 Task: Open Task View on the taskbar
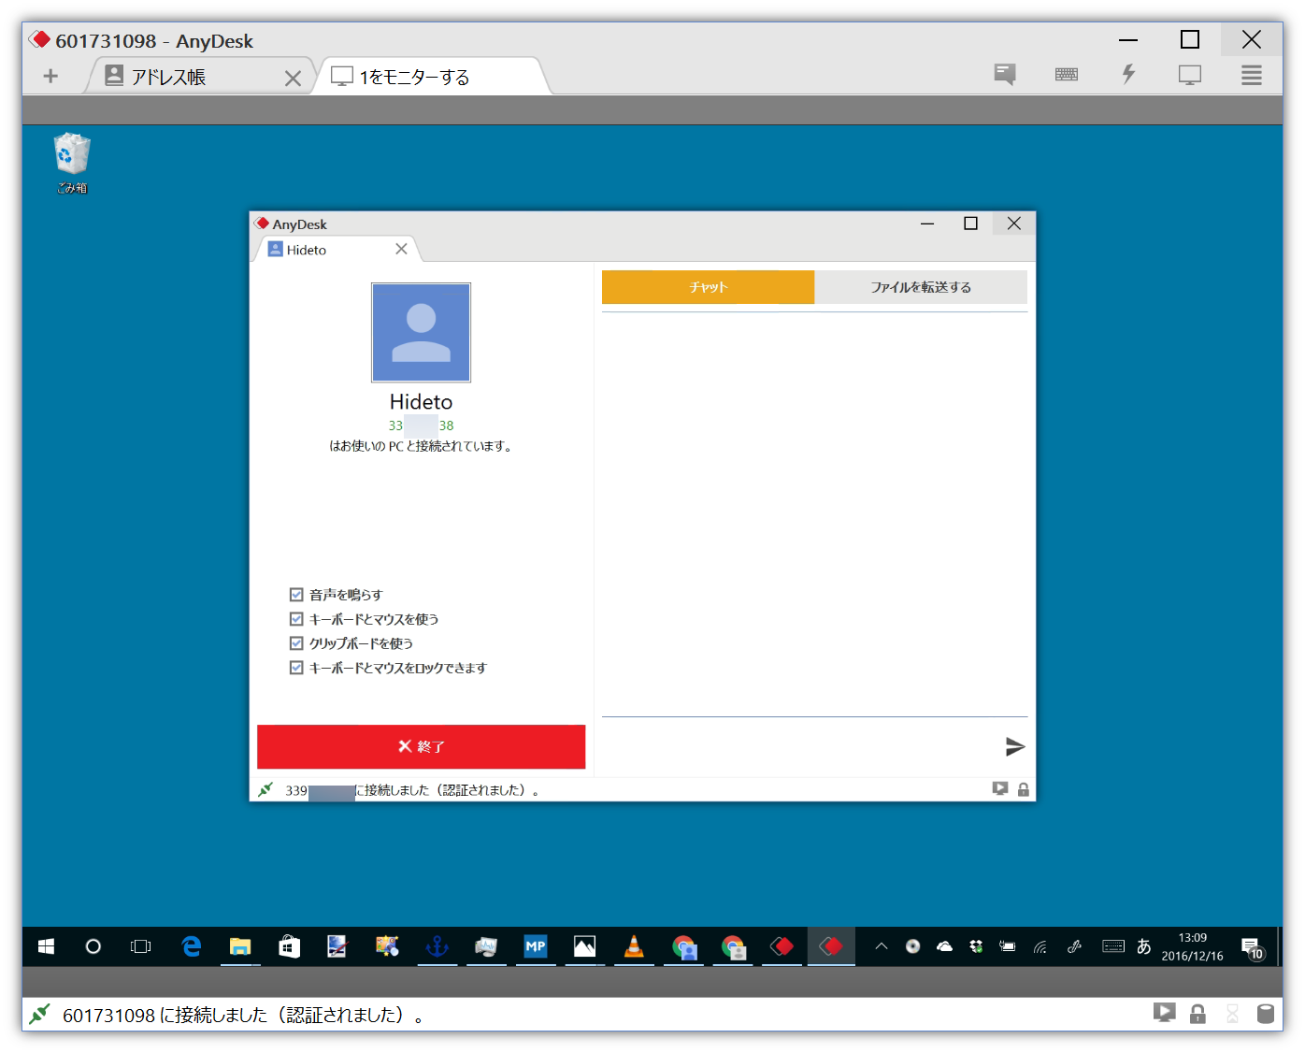[x=141, y=946]
